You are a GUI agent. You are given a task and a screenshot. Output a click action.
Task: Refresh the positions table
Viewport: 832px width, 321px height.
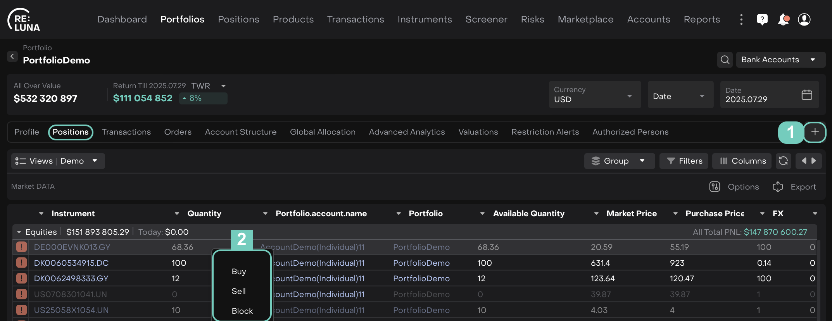click(783, 161)
